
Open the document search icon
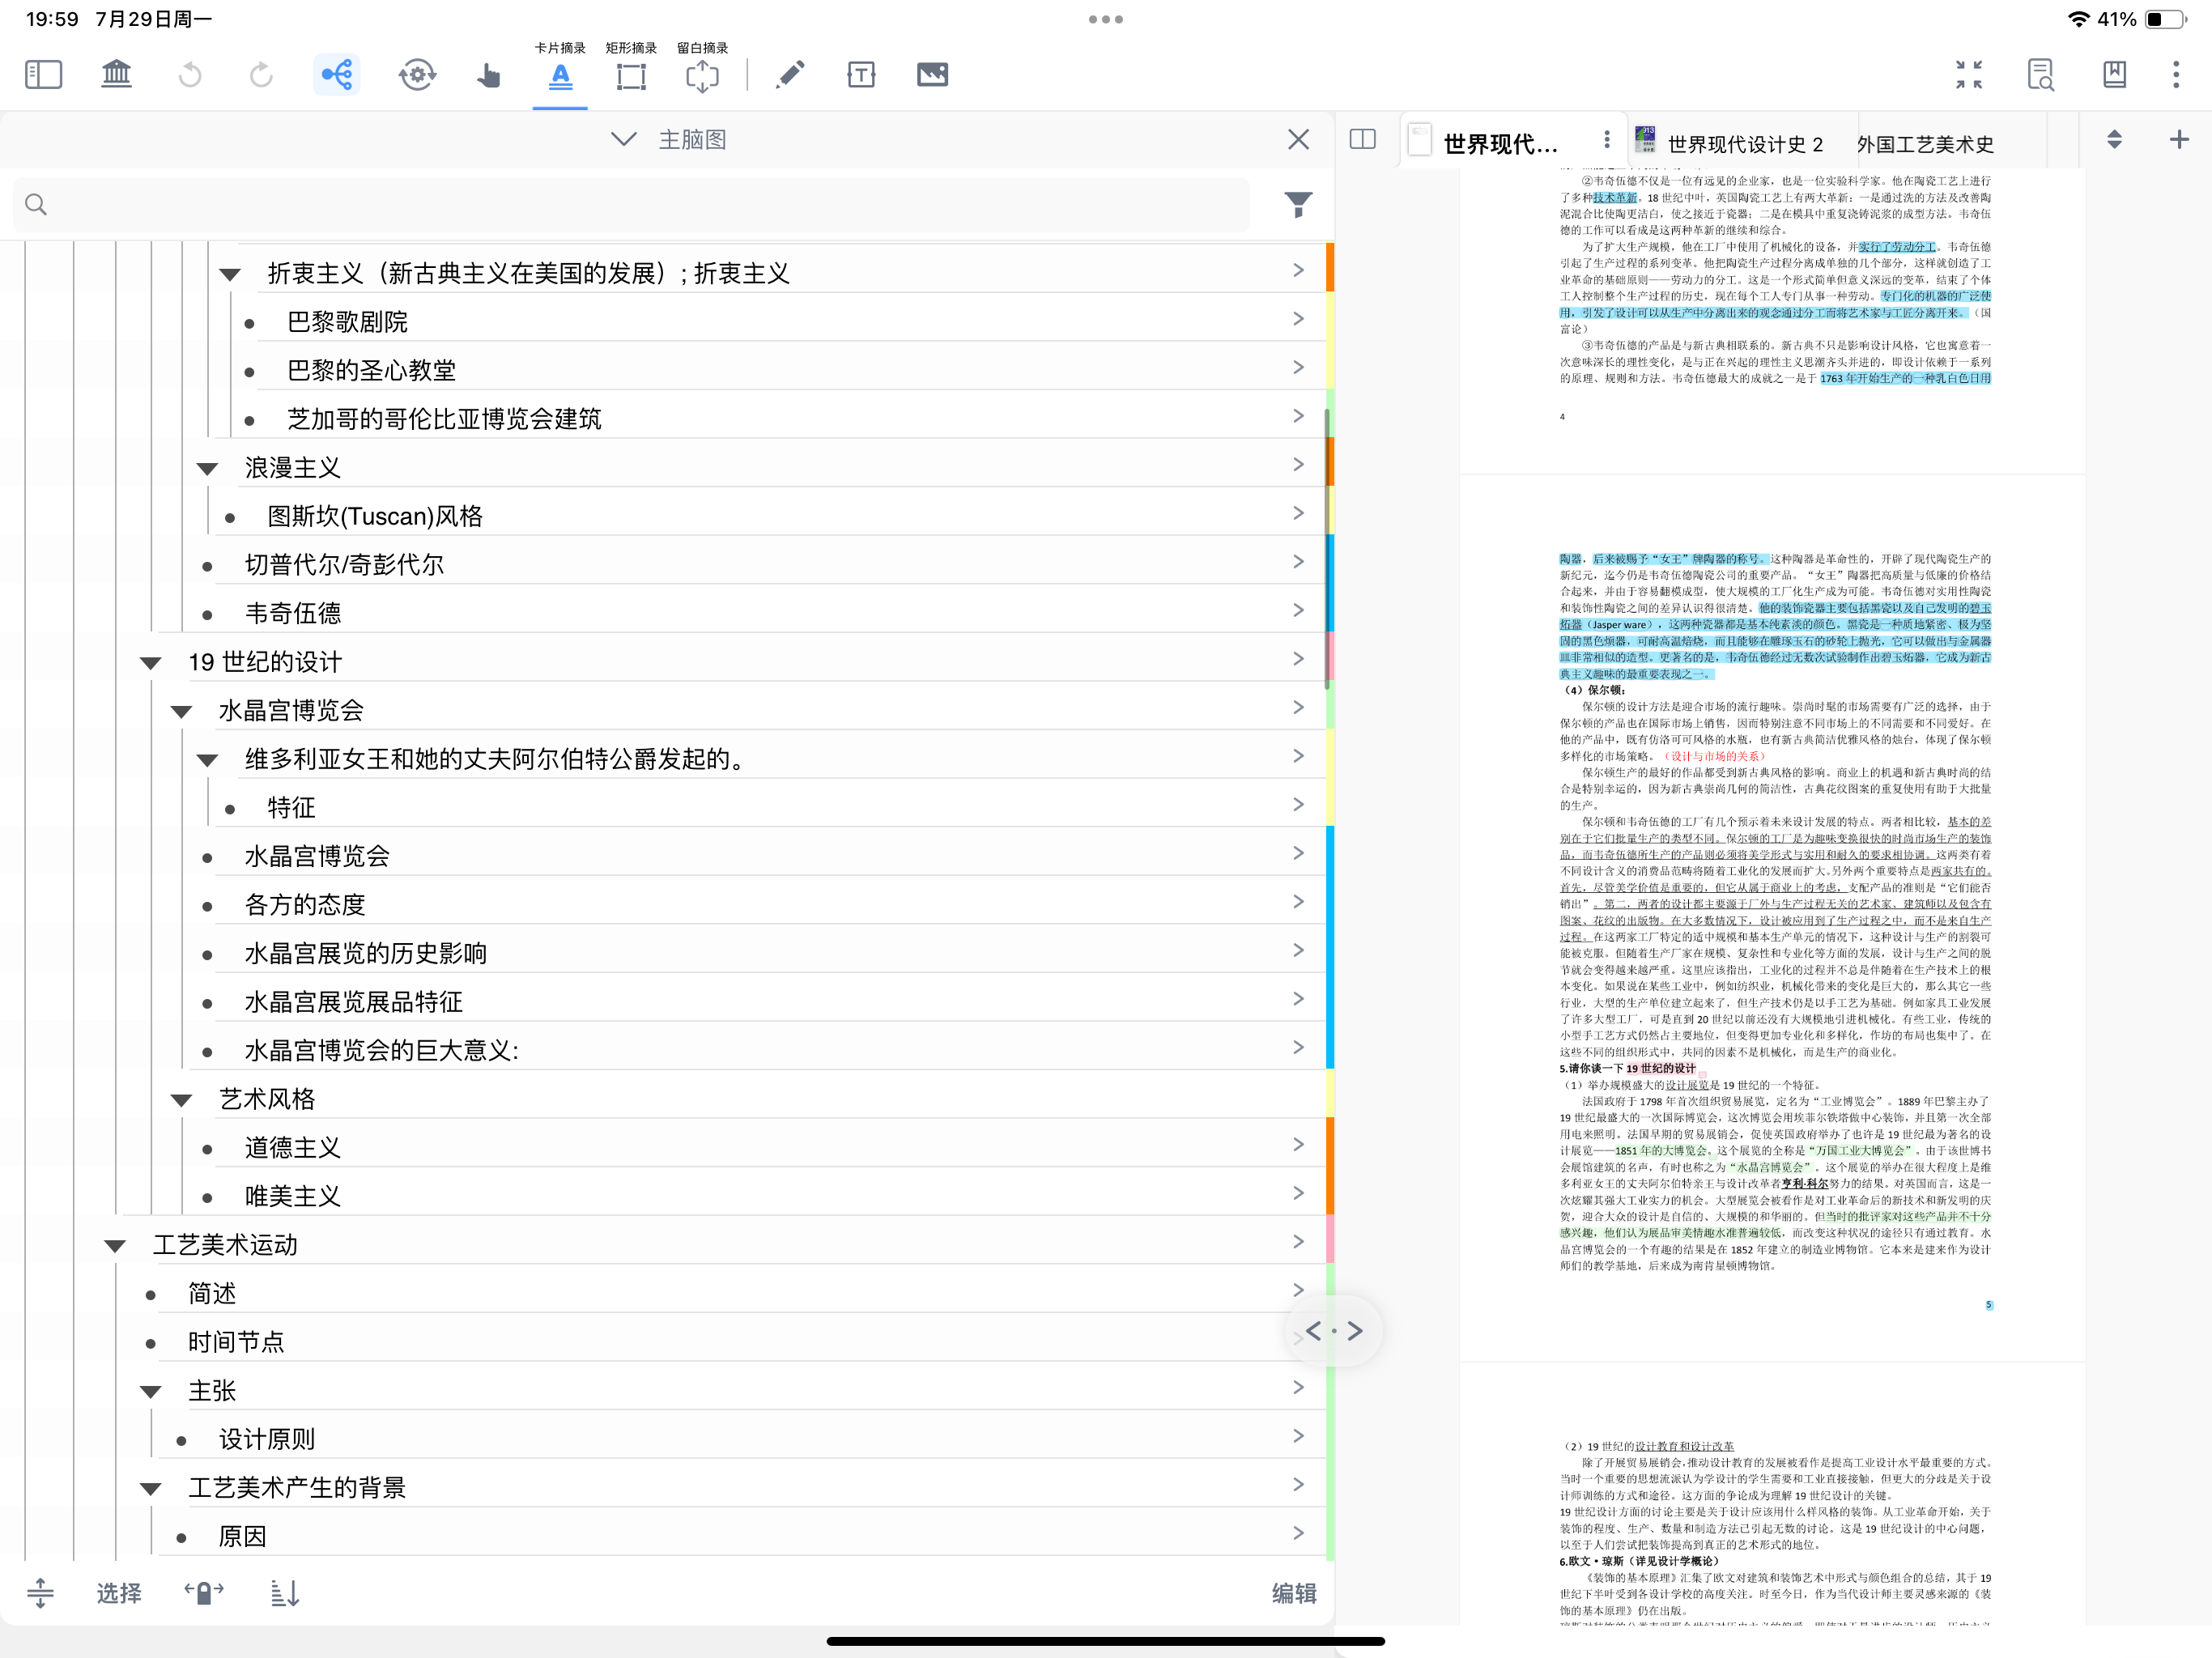tap(2040, 75)
